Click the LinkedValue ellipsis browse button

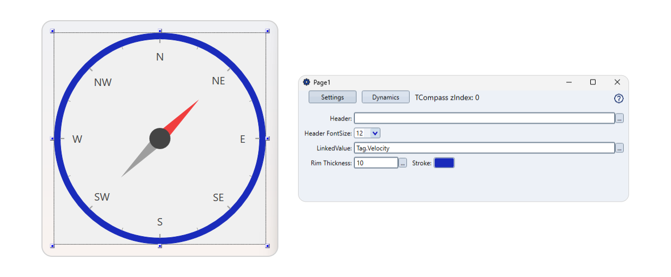tap(619, 149)
